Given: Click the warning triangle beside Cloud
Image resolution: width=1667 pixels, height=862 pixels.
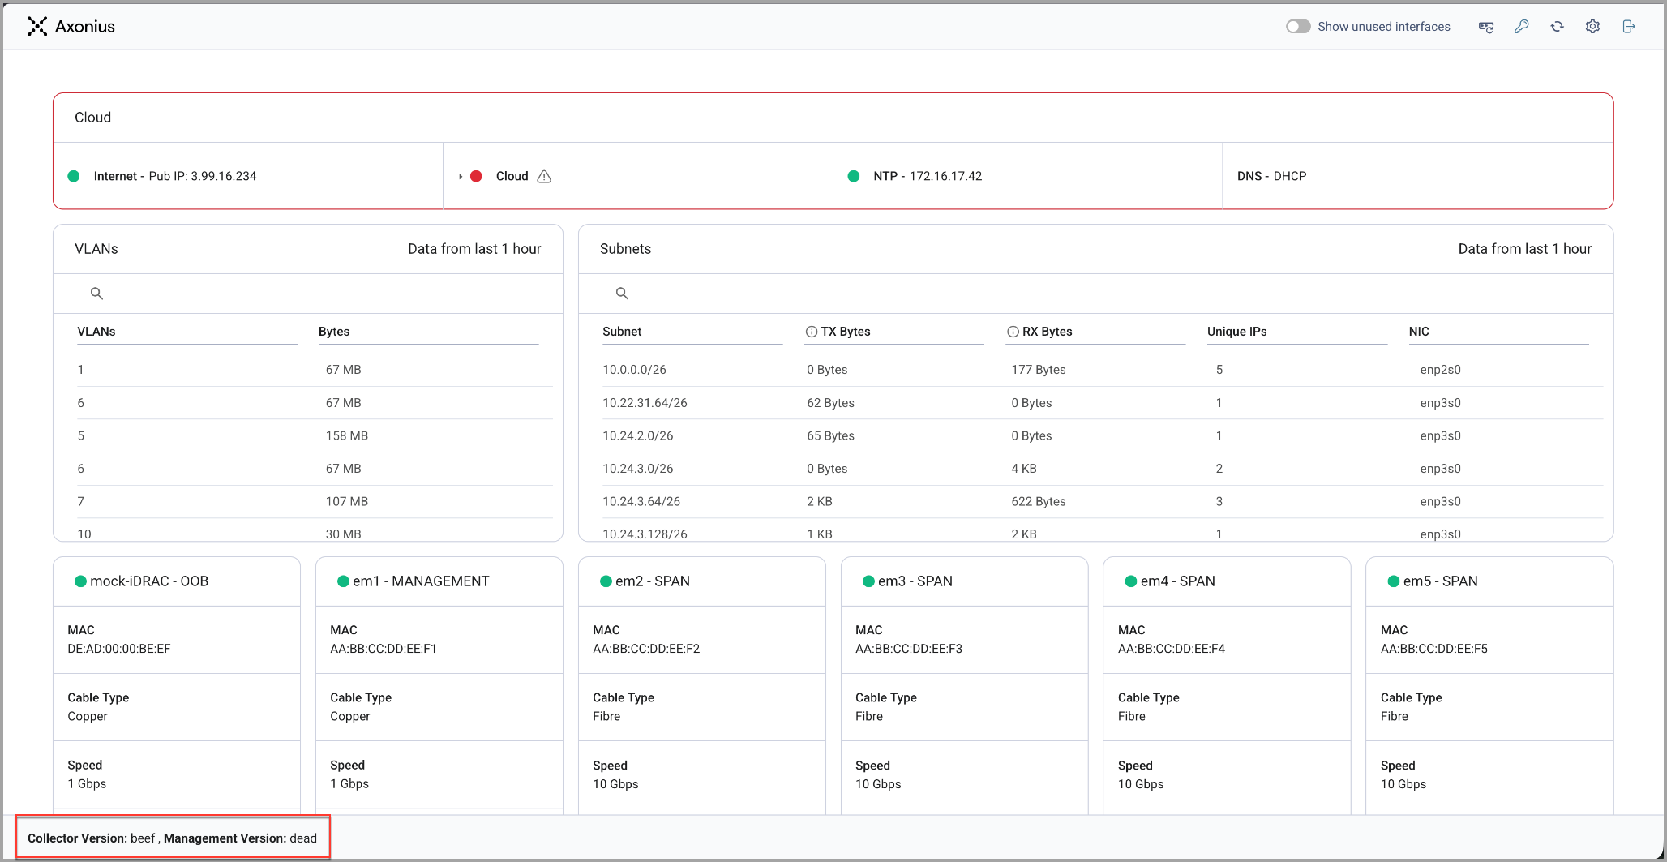Looking at the screenshot, I should coord(544,176).
